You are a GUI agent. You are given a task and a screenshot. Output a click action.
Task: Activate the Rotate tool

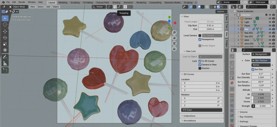coord(5,37)
